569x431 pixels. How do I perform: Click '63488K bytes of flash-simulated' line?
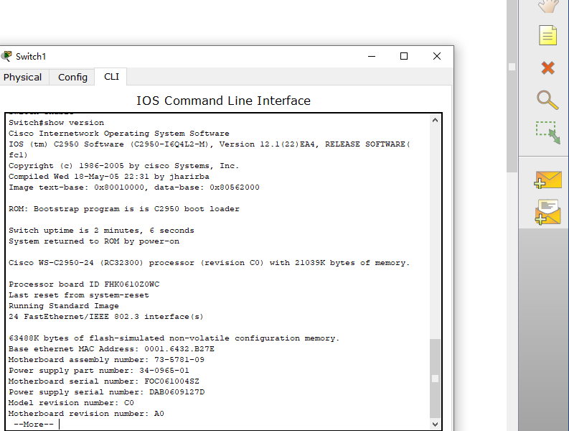(174, 338)
